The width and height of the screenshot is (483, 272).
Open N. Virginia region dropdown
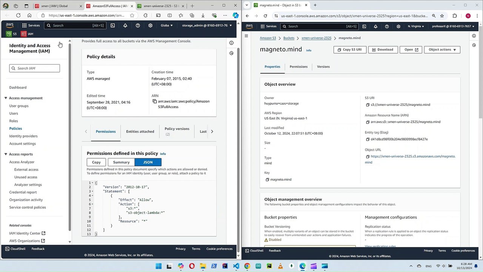point(416,26)
